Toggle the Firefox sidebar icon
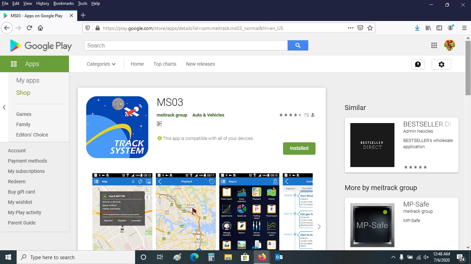The image size is (471, 264). (439, 28)
